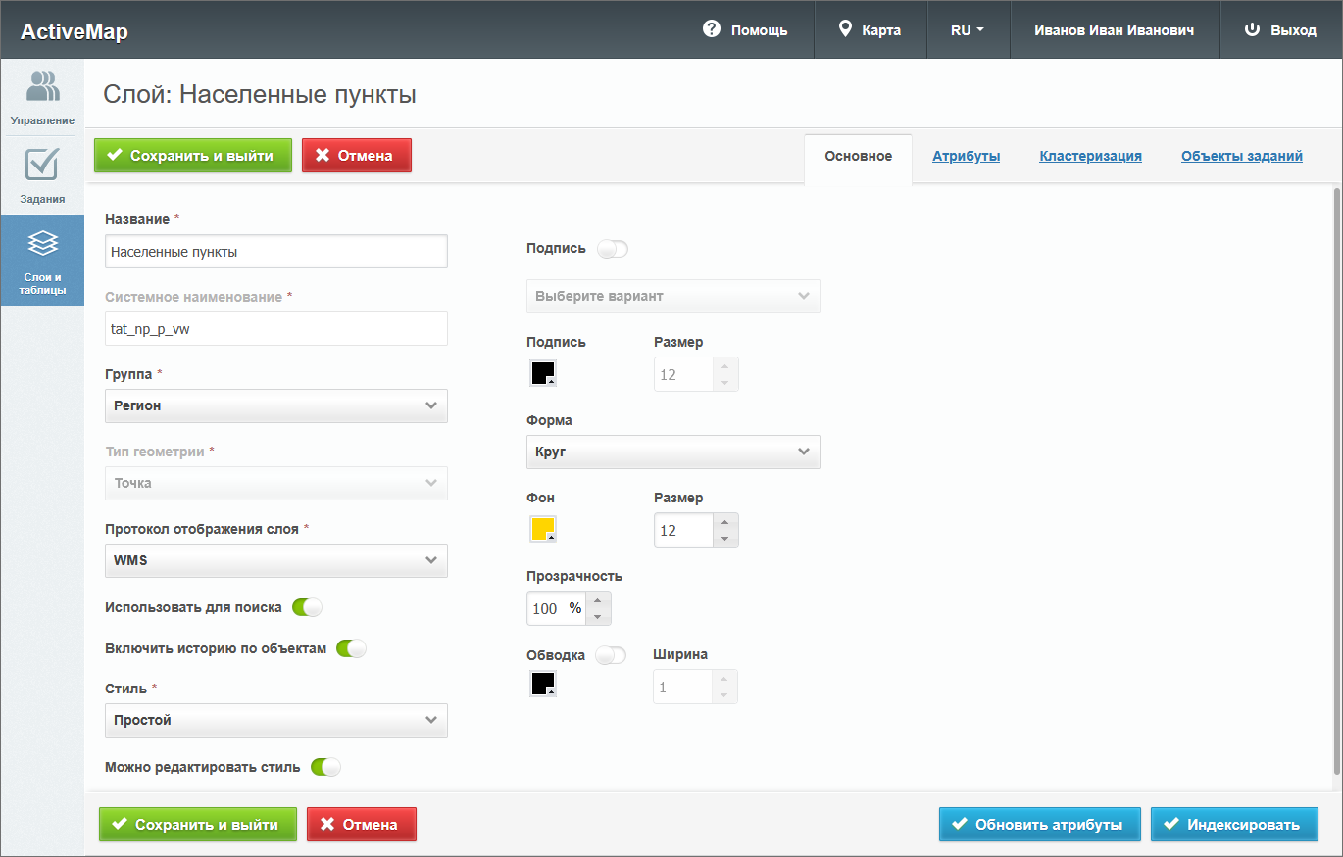Click the Выход power icon
Screen dimensions: 1343x857
click(x=1251, y=29)
